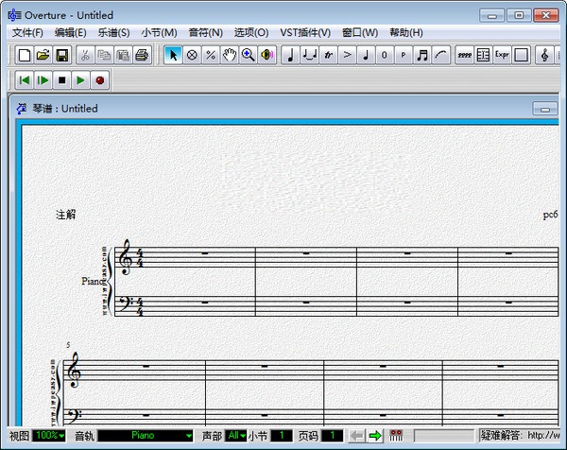The width and height of the screenshot is (567, 450).
Task: Open the 乐谱(S) menu
Action: click(x=113, y=33)
